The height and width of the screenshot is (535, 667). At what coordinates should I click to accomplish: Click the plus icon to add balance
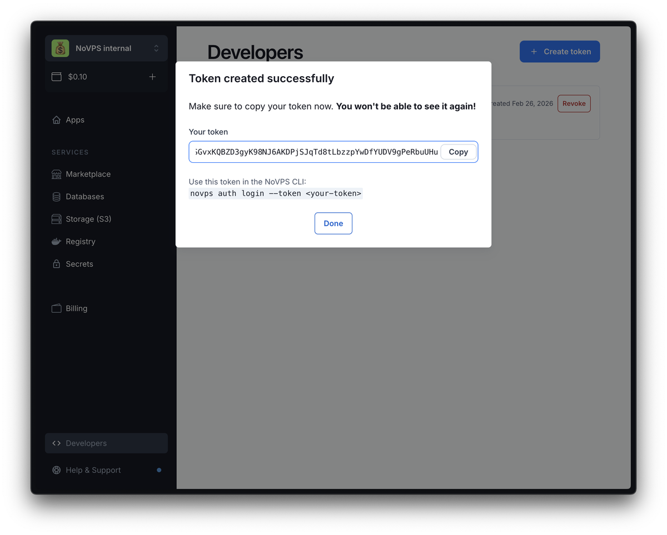coord(152,77)
